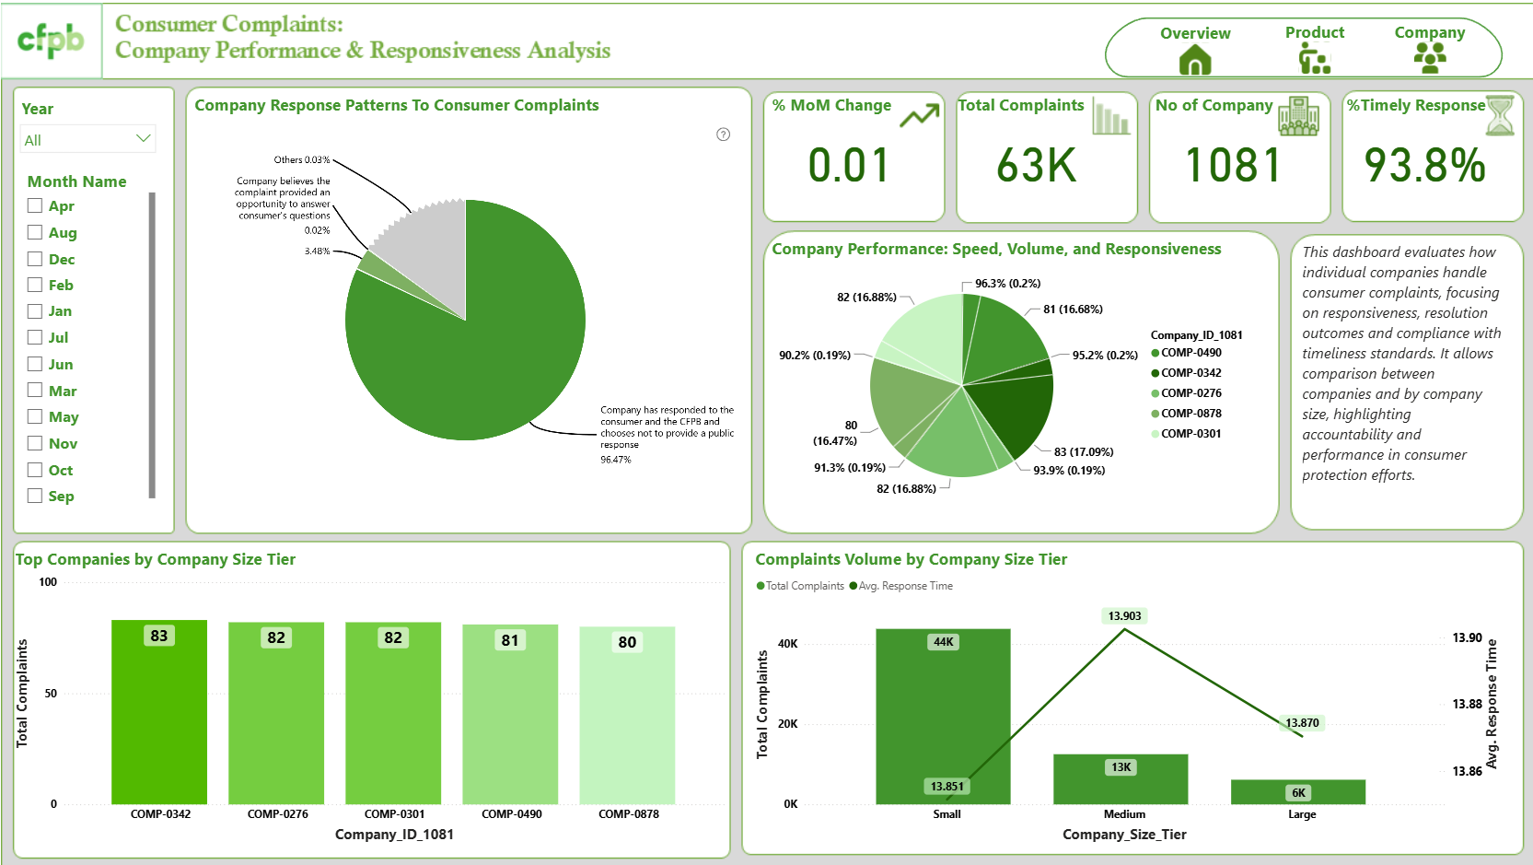Check the Sep month checkbox
The image size is (1533, 865).
[x=35, y=496]
